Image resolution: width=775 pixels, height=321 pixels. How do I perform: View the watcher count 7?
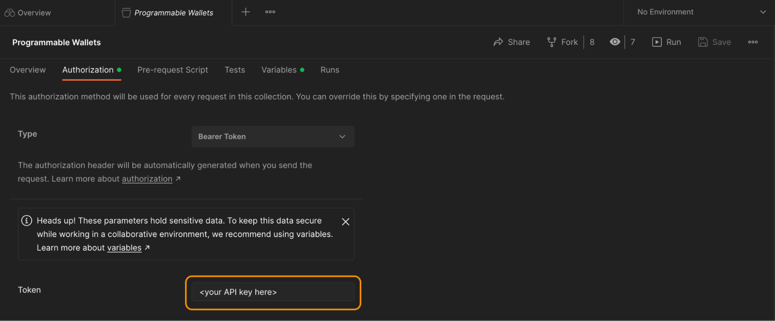pyautogui.click(x=633, y=42)
